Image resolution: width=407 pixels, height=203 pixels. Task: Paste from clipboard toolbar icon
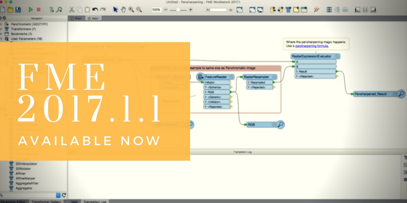87,10
